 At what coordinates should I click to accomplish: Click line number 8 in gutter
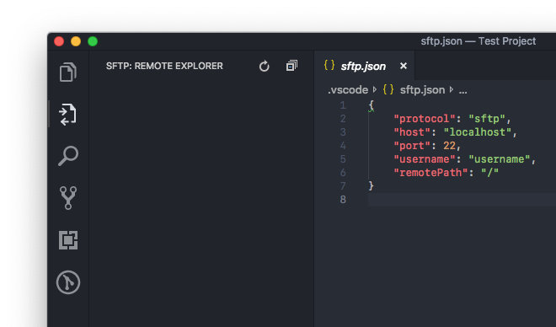(x=343, y=200)
